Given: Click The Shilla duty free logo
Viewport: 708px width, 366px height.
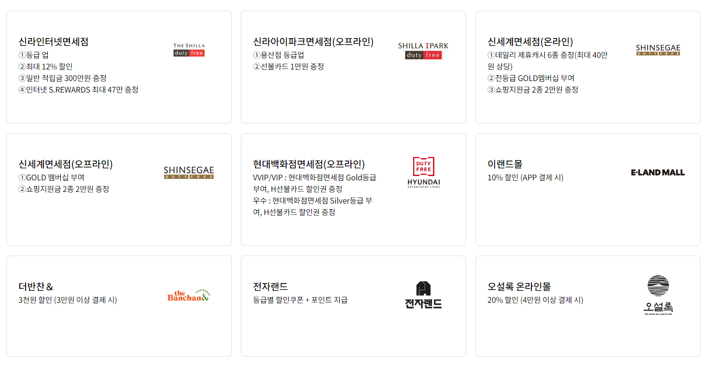Looking at the screenshot, I should click(189, 50).
